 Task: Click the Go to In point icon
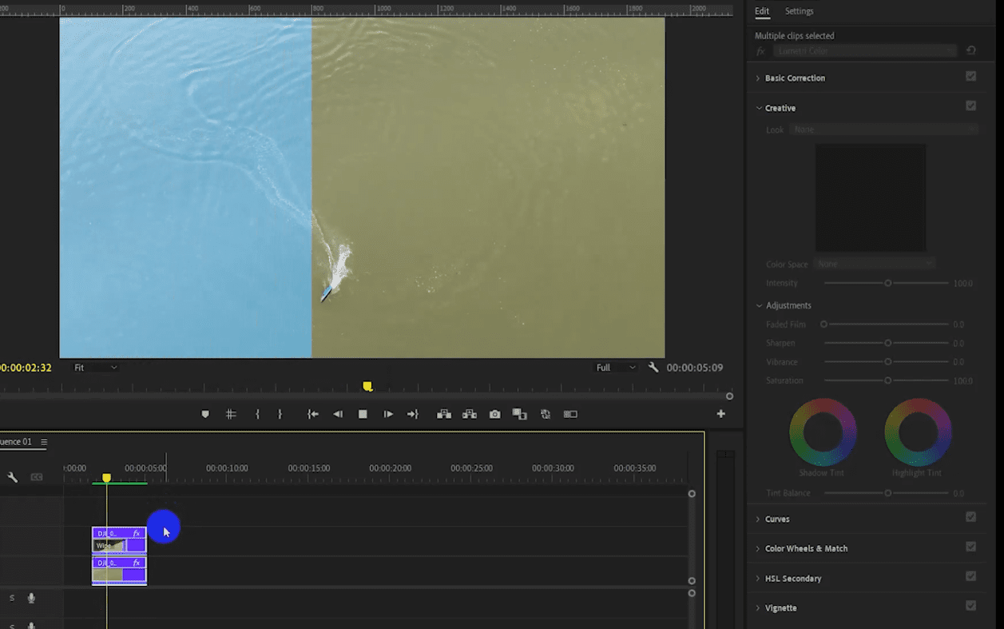pos(313,414)
